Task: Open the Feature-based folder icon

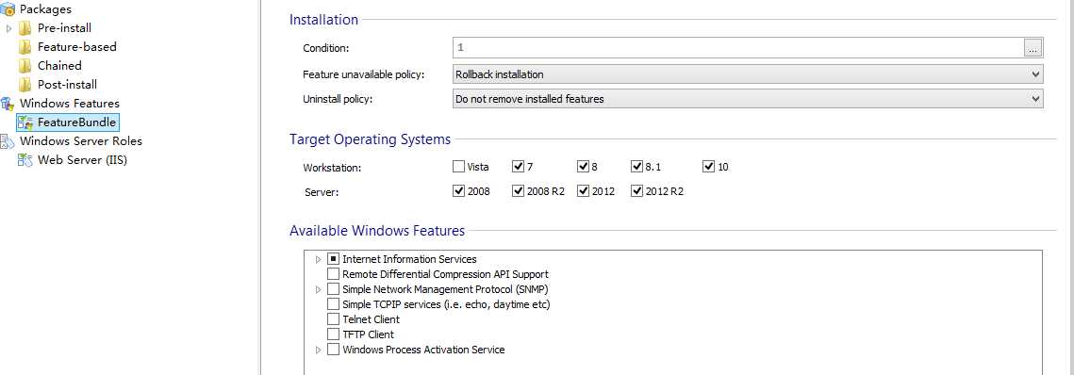Action: pyautogui.click(x=25, y=47)
